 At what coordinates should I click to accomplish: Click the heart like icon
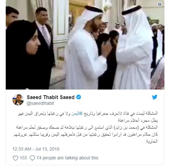click(x=16, y=158)
